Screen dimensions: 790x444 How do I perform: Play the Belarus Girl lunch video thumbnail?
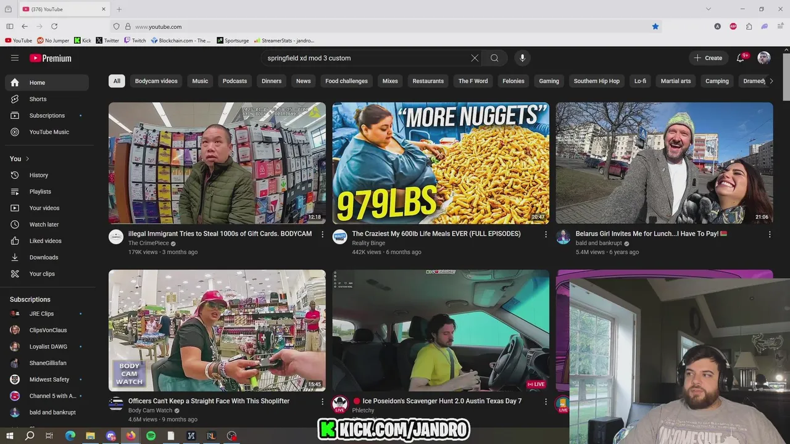click(664, 163)
